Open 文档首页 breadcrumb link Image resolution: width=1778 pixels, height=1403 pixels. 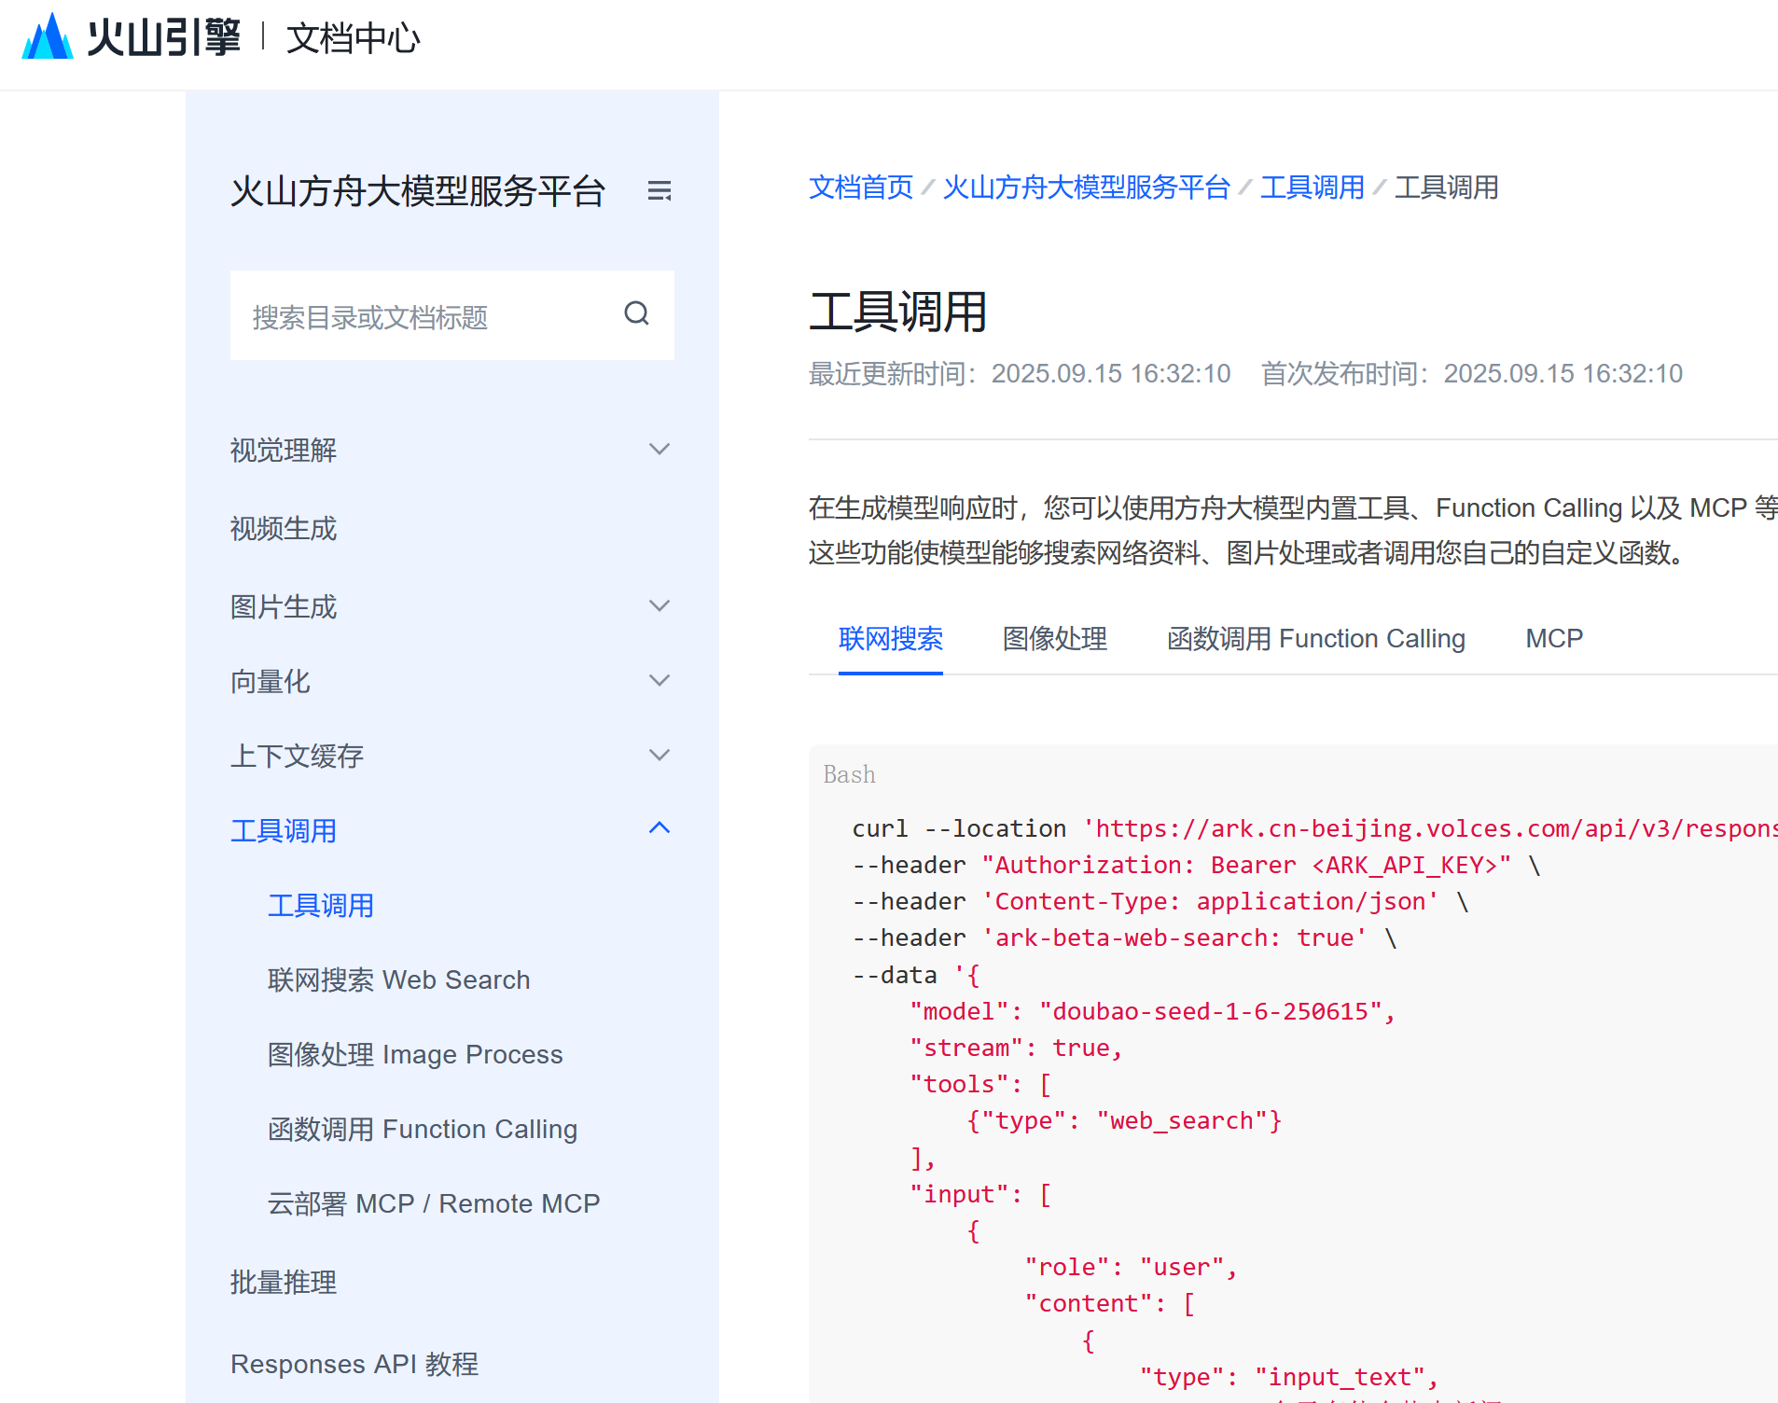[x=860, y=188]
